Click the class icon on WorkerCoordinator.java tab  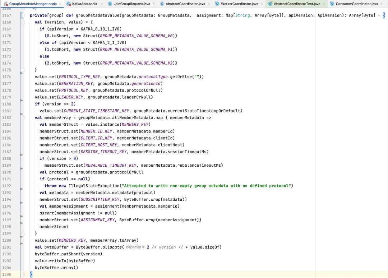217,4
